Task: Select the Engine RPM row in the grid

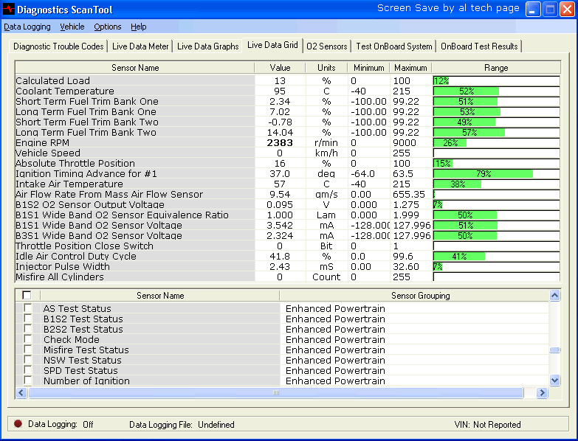Action: [135, 142]
